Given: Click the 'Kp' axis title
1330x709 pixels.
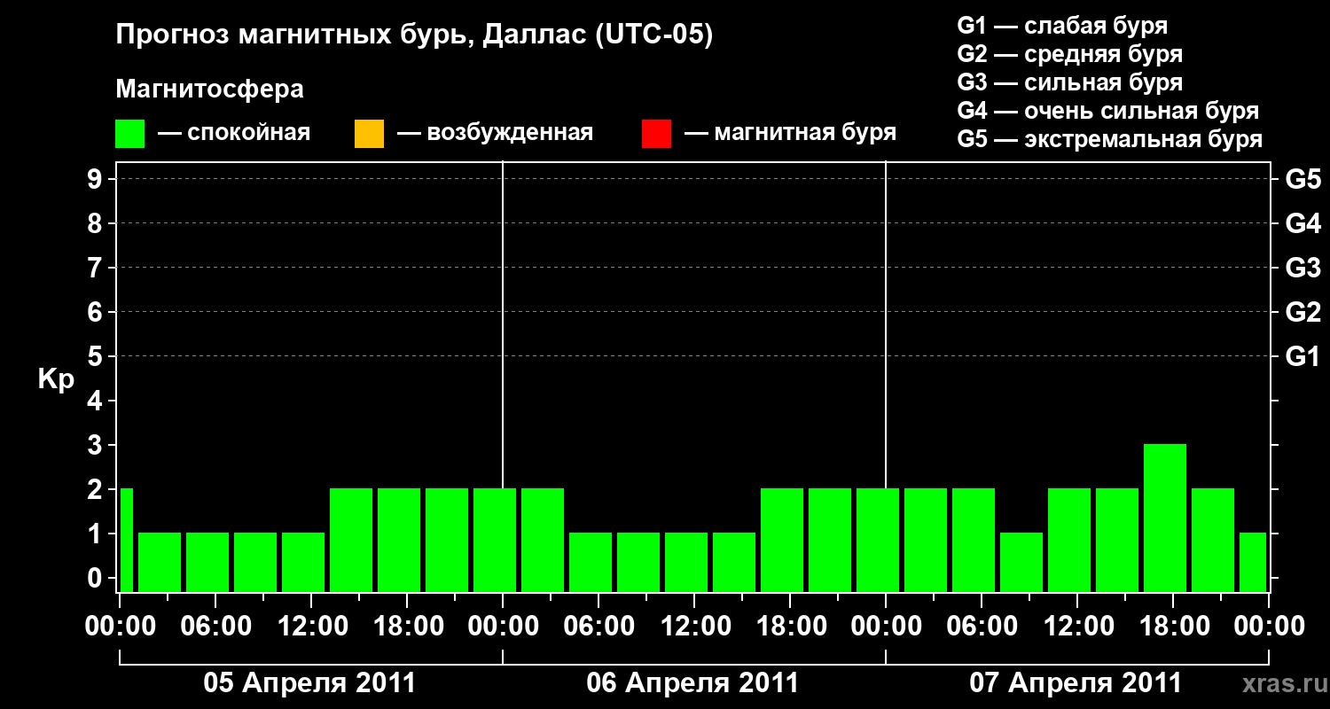Looking at the screenshot, I should coord(56,379).
